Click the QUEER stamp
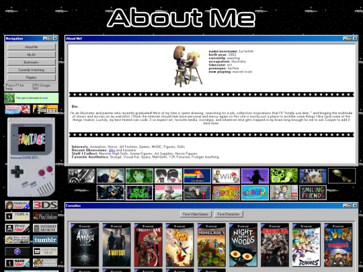Screen dimensions: 363x272 226,193
